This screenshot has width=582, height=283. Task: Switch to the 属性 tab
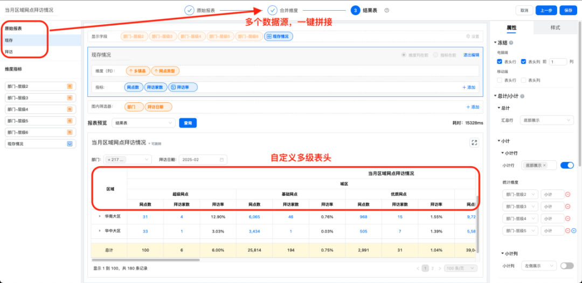(511, 28)
